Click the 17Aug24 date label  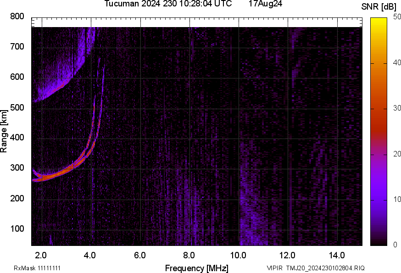(265, 4)
